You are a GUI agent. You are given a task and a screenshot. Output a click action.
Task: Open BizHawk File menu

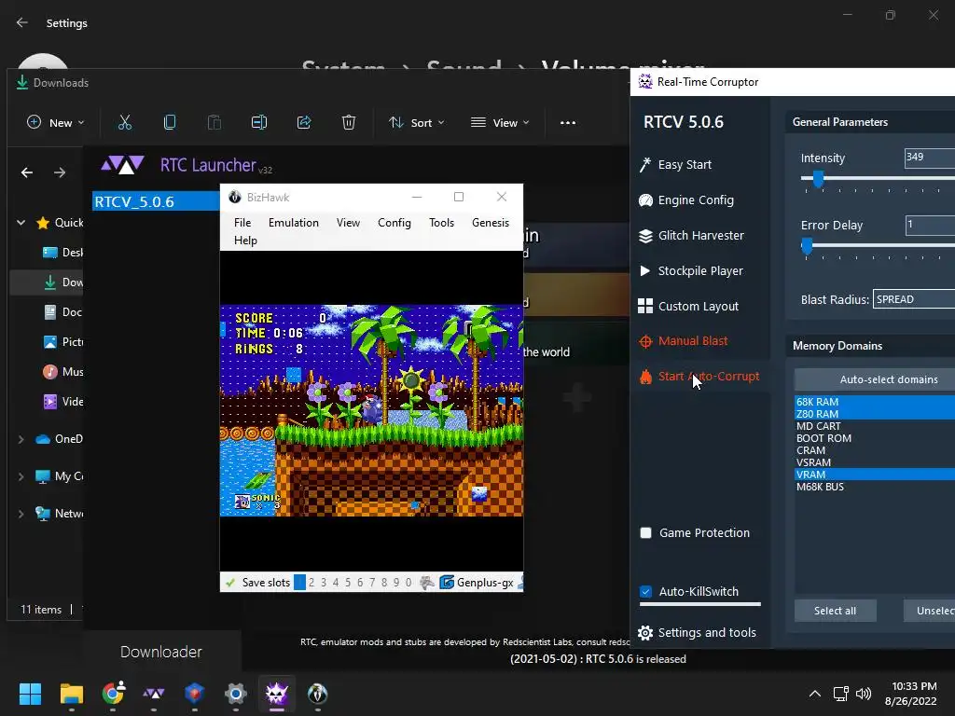[x=242, y=223]
